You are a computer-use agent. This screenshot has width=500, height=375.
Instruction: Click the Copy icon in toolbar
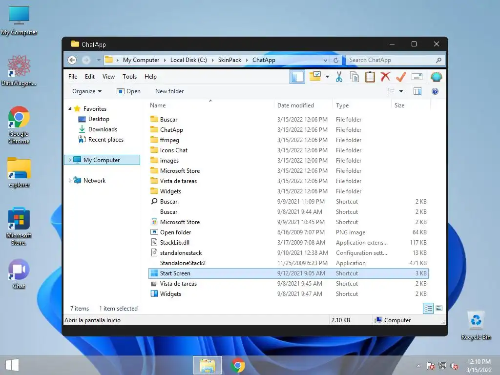354,77
